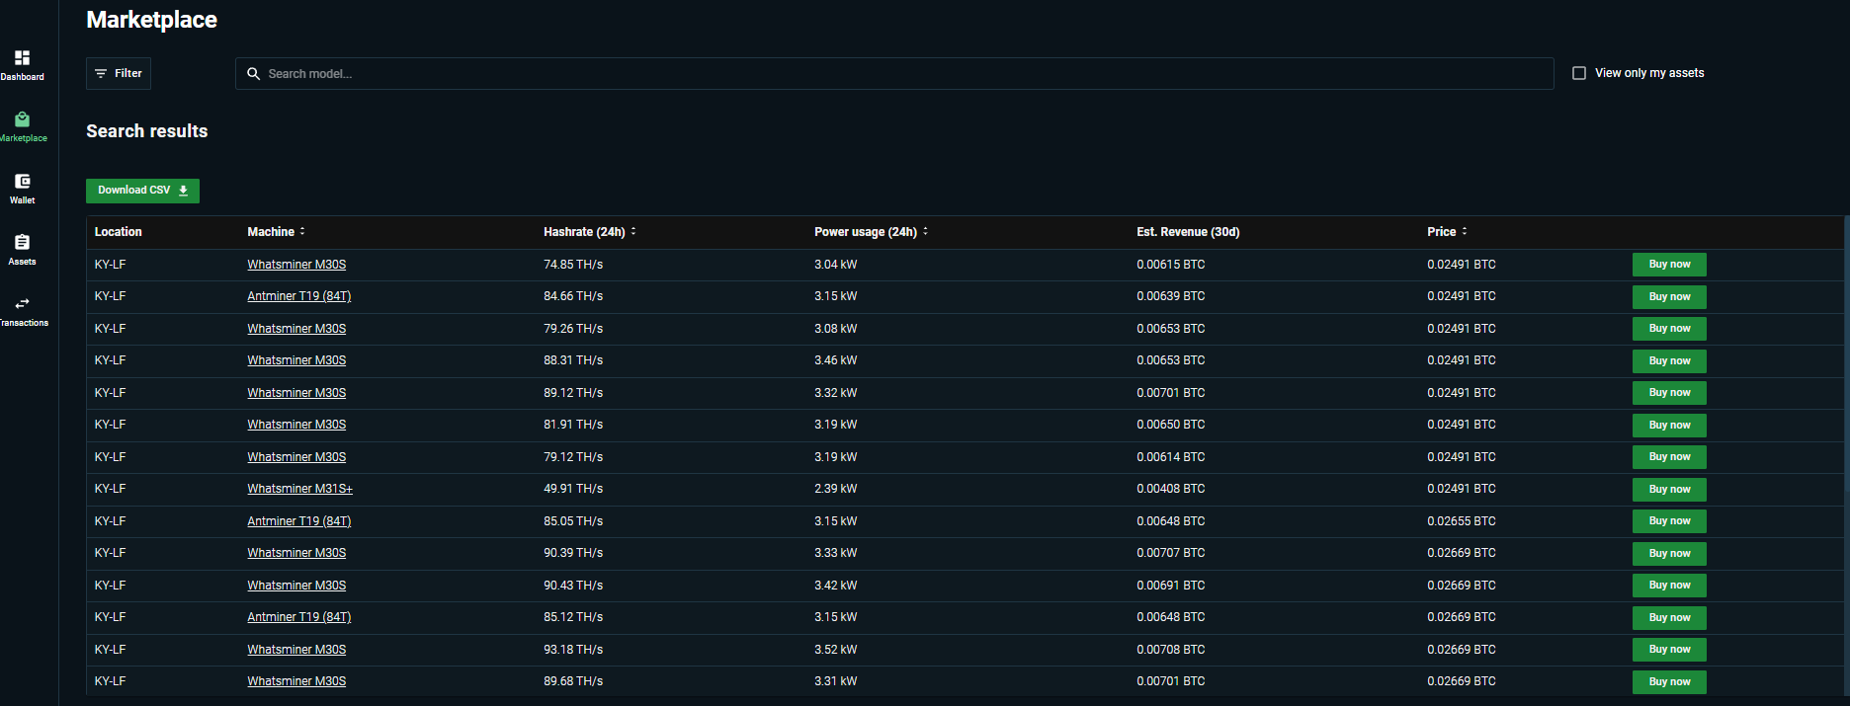
Task: Open Whatsminer M30S link with 74.85 TH/s
Action: (x=296, y=265)
